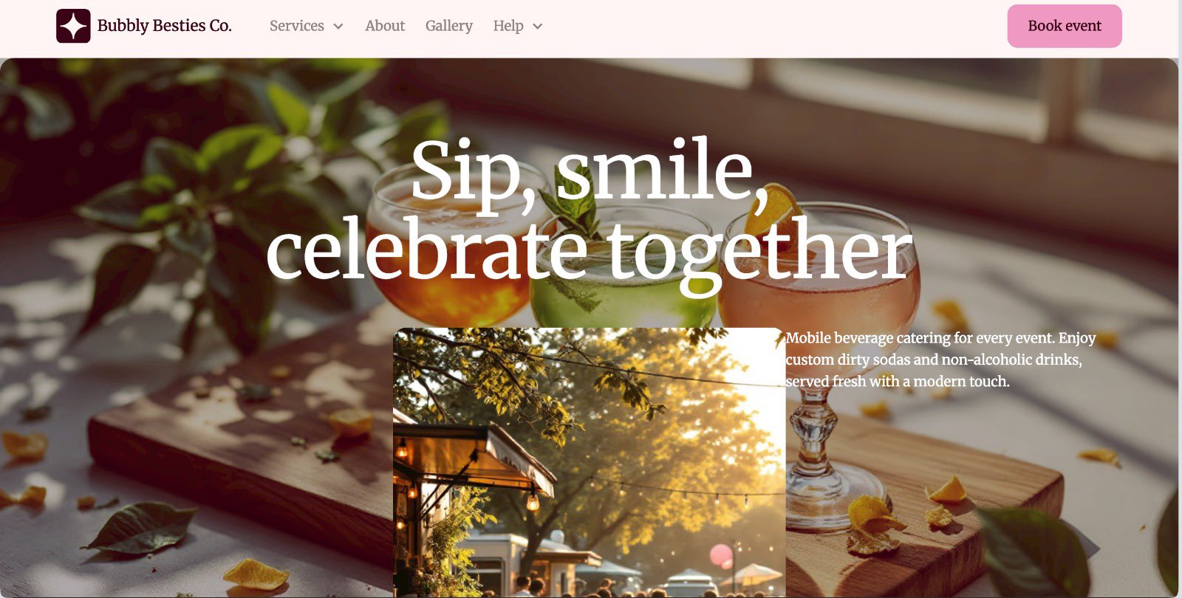Click the Book event button

coord(1065,26)
